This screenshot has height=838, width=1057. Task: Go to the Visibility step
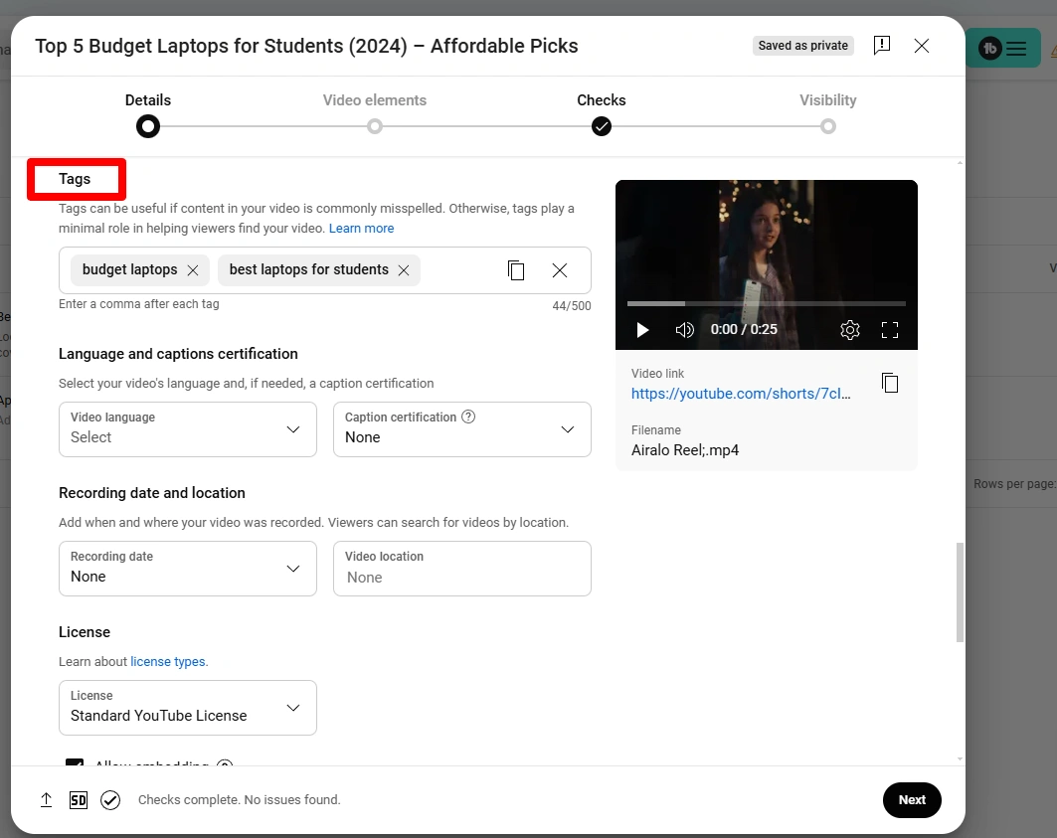(828, 112)
